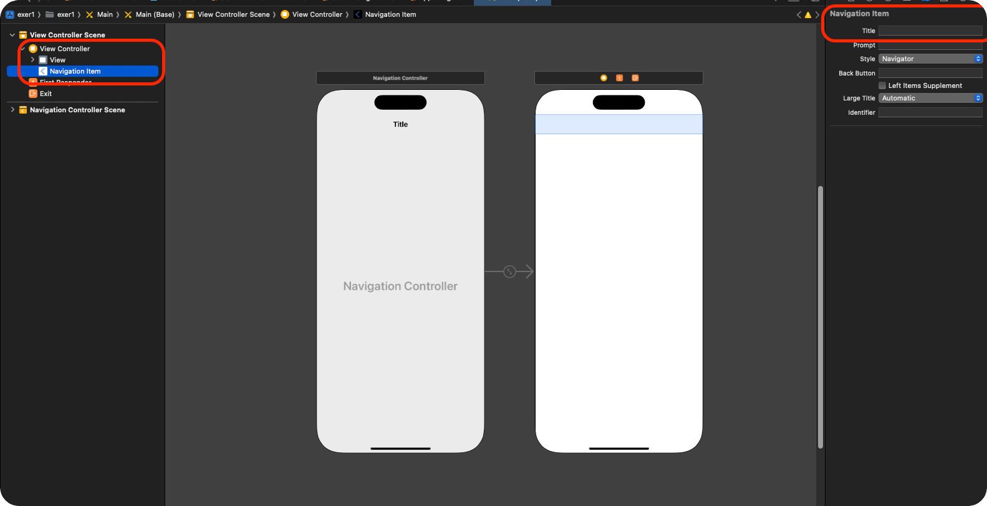Viewport: 987px width, 506px height.
Task: Go to the previous issue with the left arrow
Action: pos(799,14)
